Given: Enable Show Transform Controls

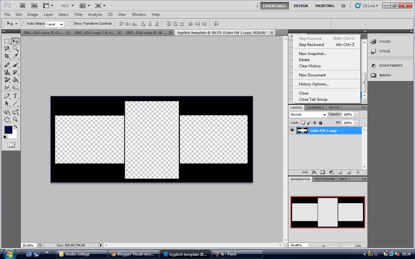Looking at the screenshot, I should pyautogui.click(x=71, y=23).
